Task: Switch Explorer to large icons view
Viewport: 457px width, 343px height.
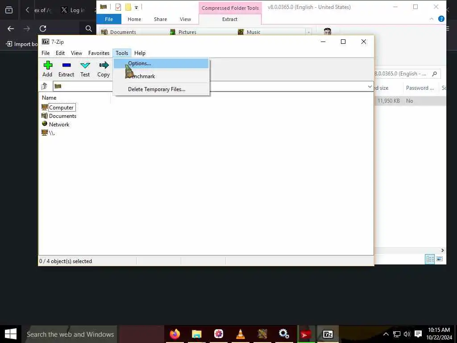Action: [x=440, y=259]
